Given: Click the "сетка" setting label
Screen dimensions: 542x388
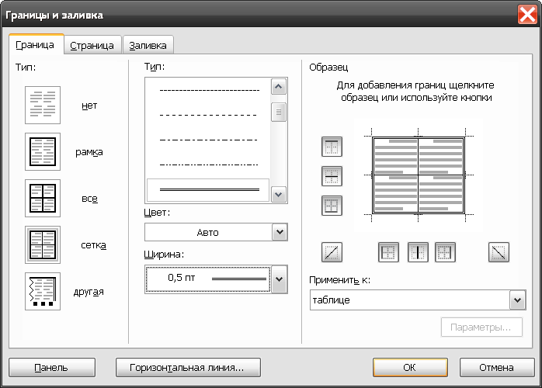Looking at the screenshot, I should 93,245.
